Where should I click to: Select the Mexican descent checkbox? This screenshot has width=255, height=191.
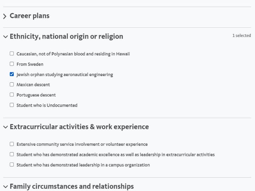click(12, 84)
